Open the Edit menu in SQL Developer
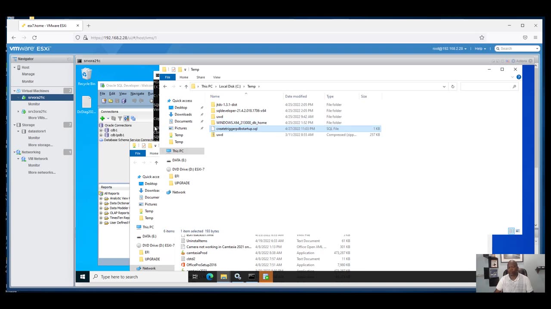The width and height of the screenshot is (551, 309). click(x=112, y=94)
